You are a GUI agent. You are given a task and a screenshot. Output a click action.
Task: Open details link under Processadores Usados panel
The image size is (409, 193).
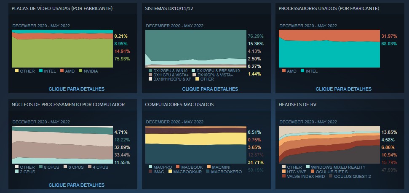(343, 89)
